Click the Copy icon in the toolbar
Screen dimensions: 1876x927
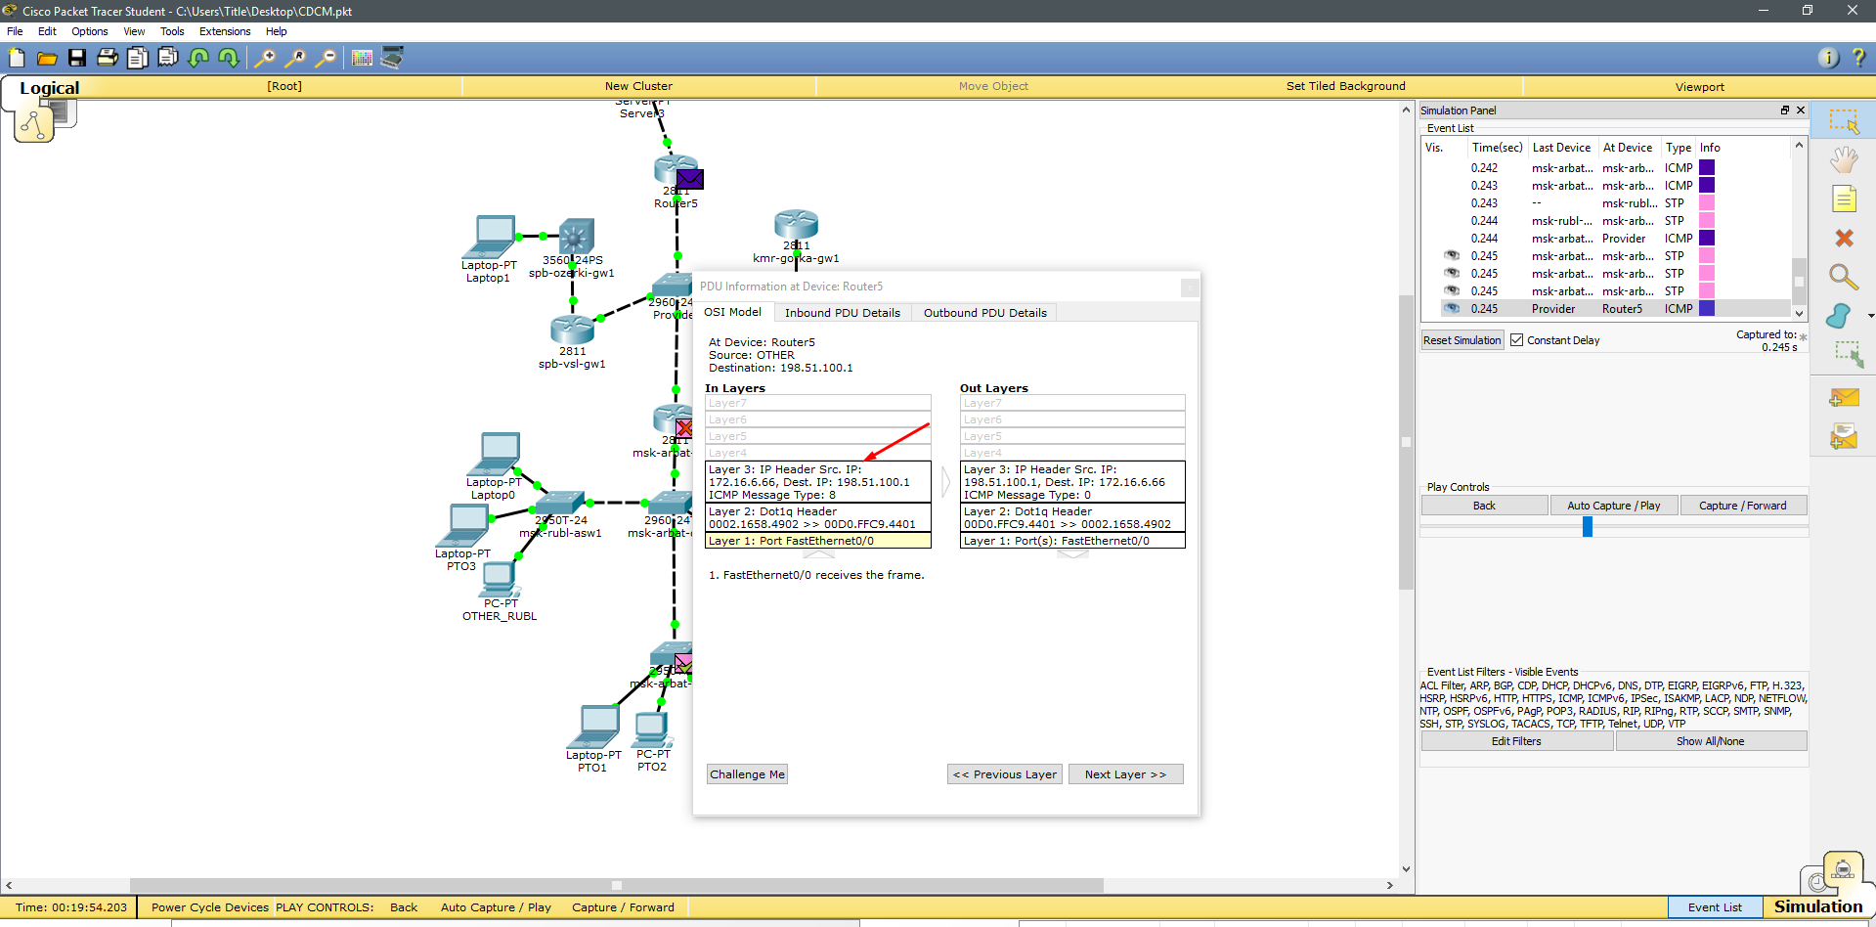138,58
